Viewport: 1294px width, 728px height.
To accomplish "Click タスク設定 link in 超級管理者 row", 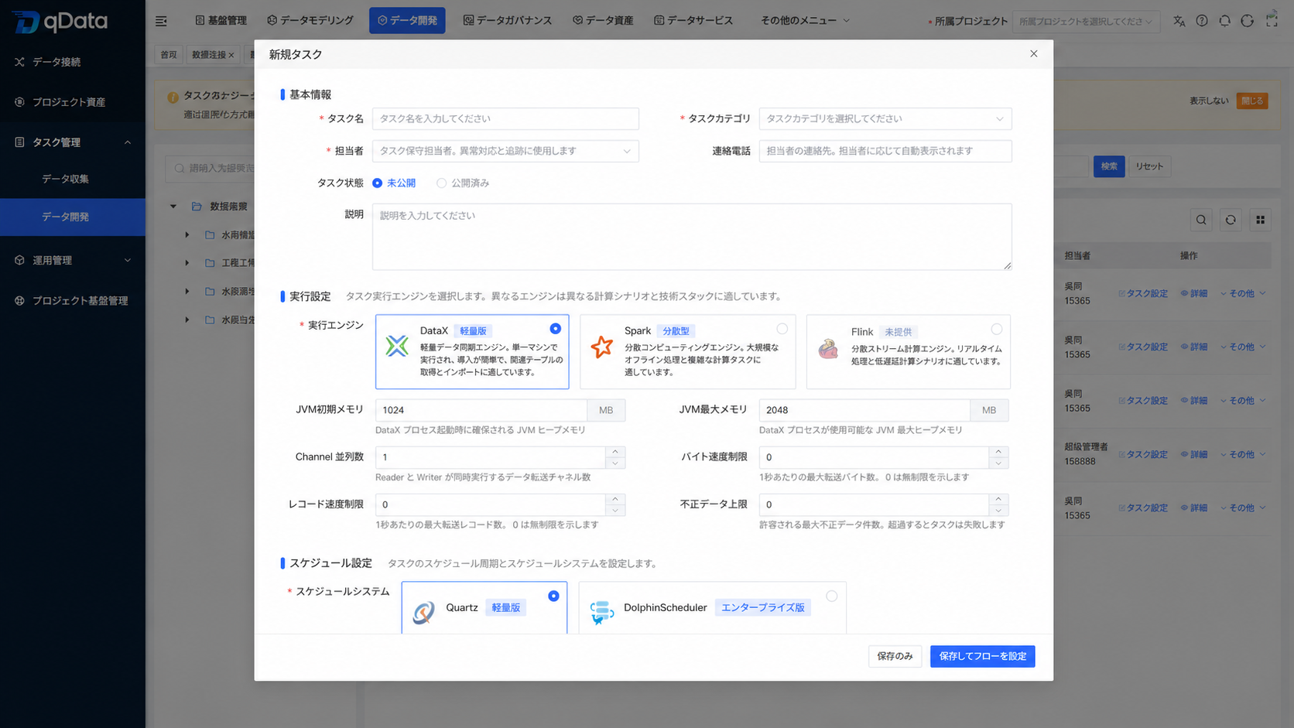I will (1143, 455).
